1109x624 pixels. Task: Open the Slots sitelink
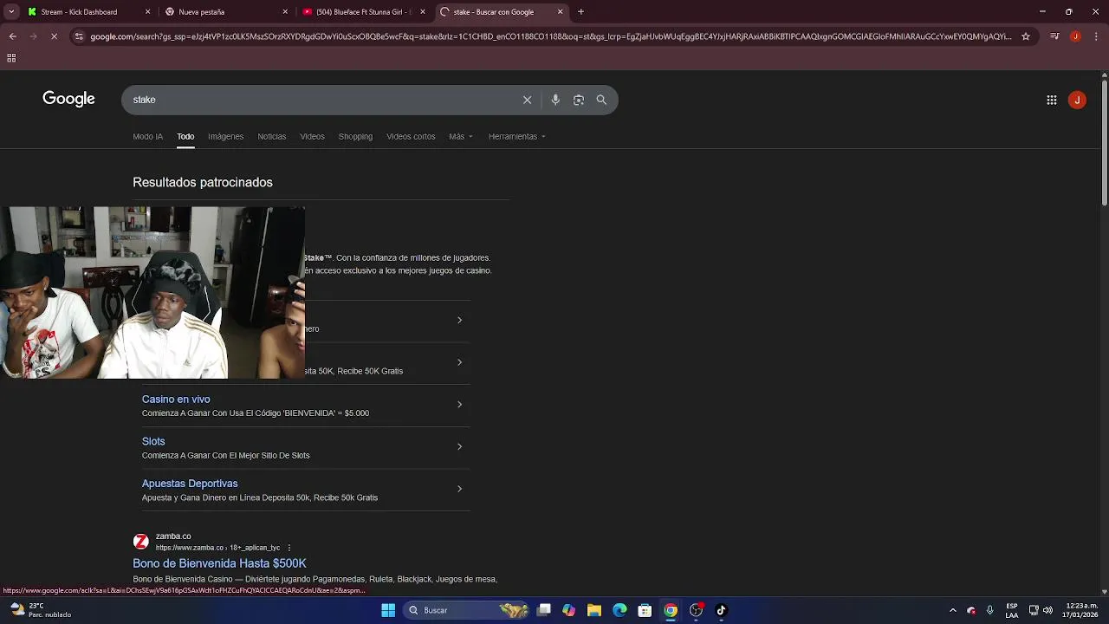(x=153, y=441)
